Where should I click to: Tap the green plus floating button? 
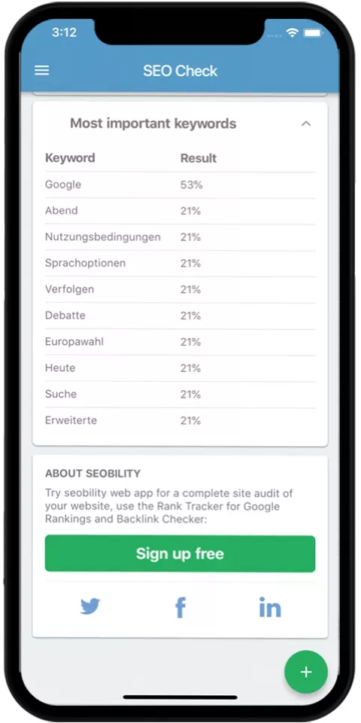306,672
